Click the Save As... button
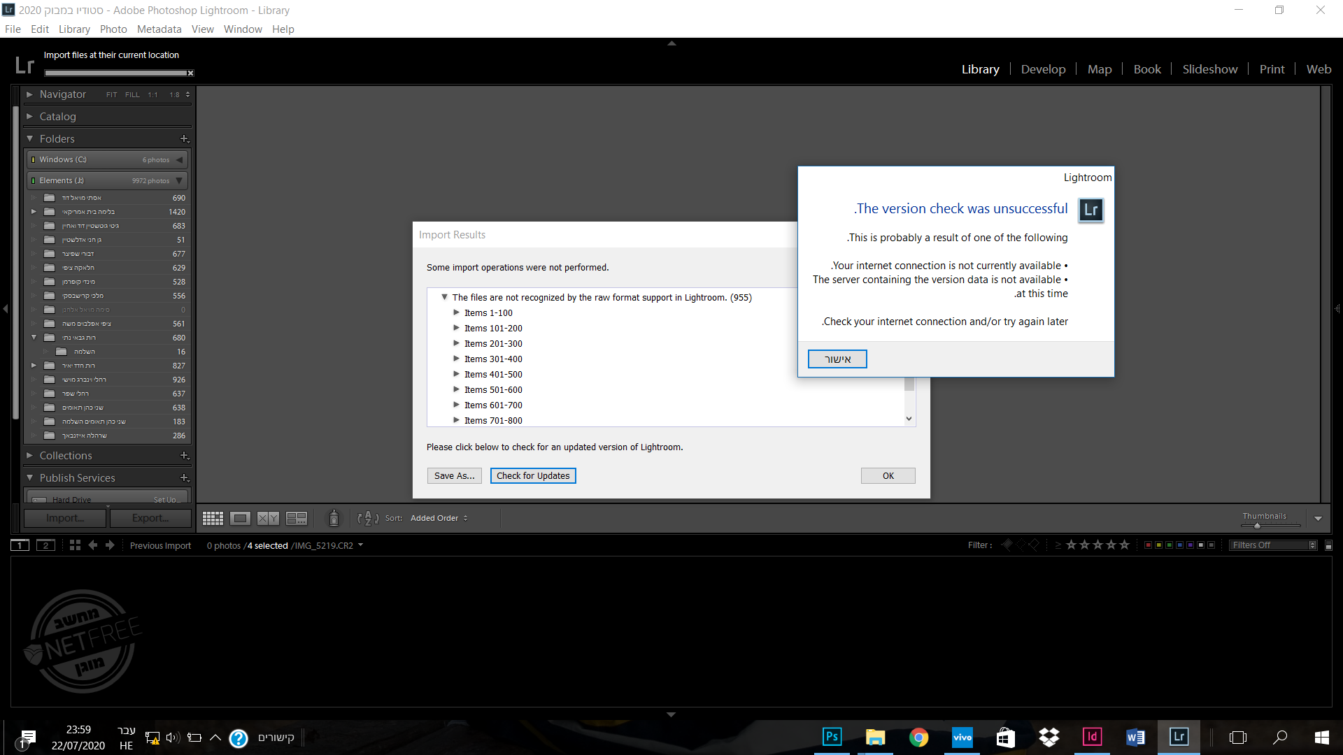The height and width of the screenshot is (755, 1343). [454, 476]
